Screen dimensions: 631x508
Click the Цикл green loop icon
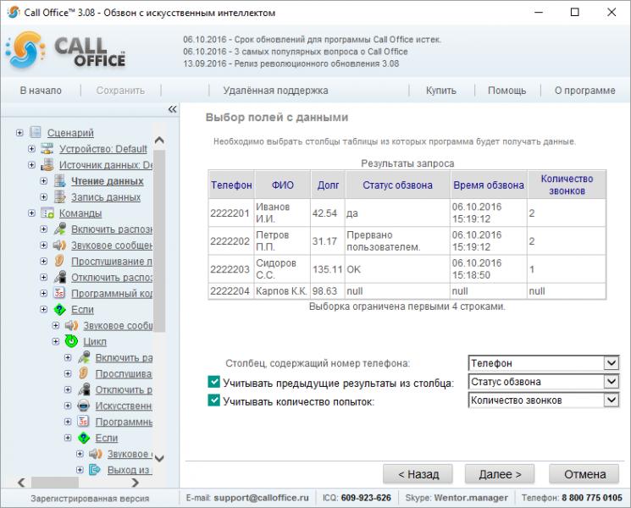point(72,341)
